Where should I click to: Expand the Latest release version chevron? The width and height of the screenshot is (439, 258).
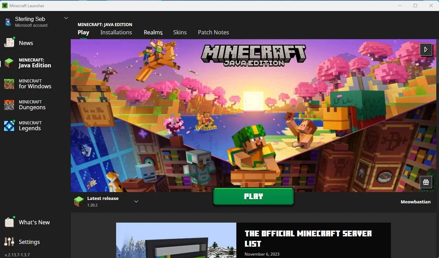[x=136, y=201]
